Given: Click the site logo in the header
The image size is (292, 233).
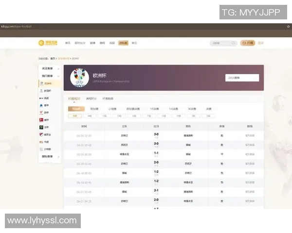Looking at the screenshot, I should click(x=48, y=43).
